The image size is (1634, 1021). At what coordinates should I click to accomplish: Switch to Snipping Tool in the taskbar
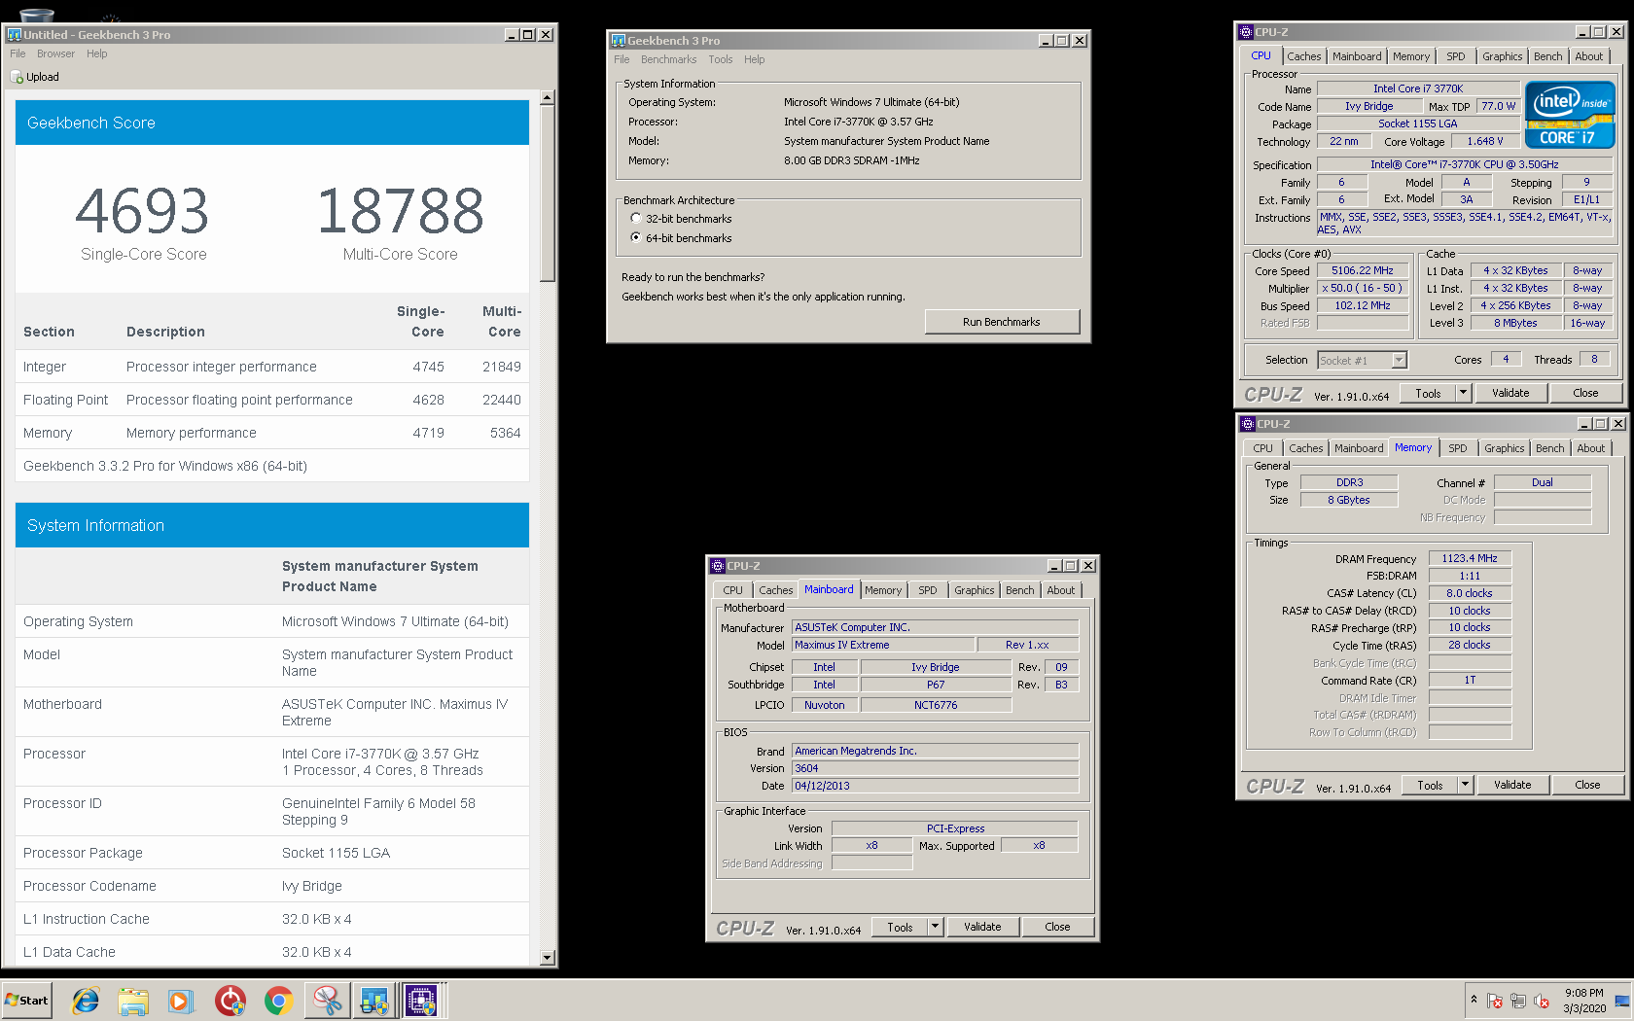pyautogui.click(x=328, y=1000)
